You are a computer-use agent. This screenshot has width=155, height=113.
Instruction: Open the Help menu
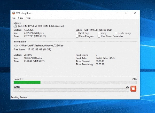(x=28, y=18)
